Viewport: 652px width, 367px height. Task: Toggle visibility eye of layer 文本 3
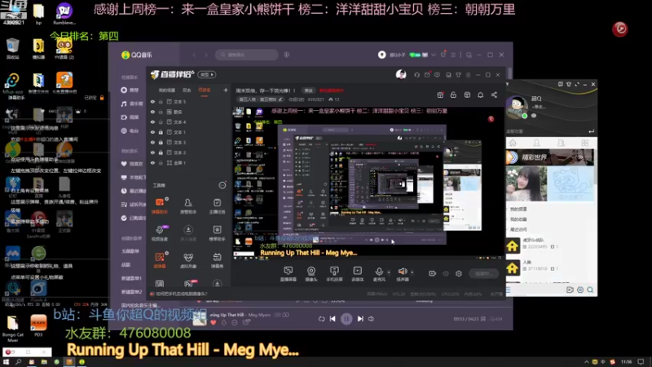pos(152,142)
